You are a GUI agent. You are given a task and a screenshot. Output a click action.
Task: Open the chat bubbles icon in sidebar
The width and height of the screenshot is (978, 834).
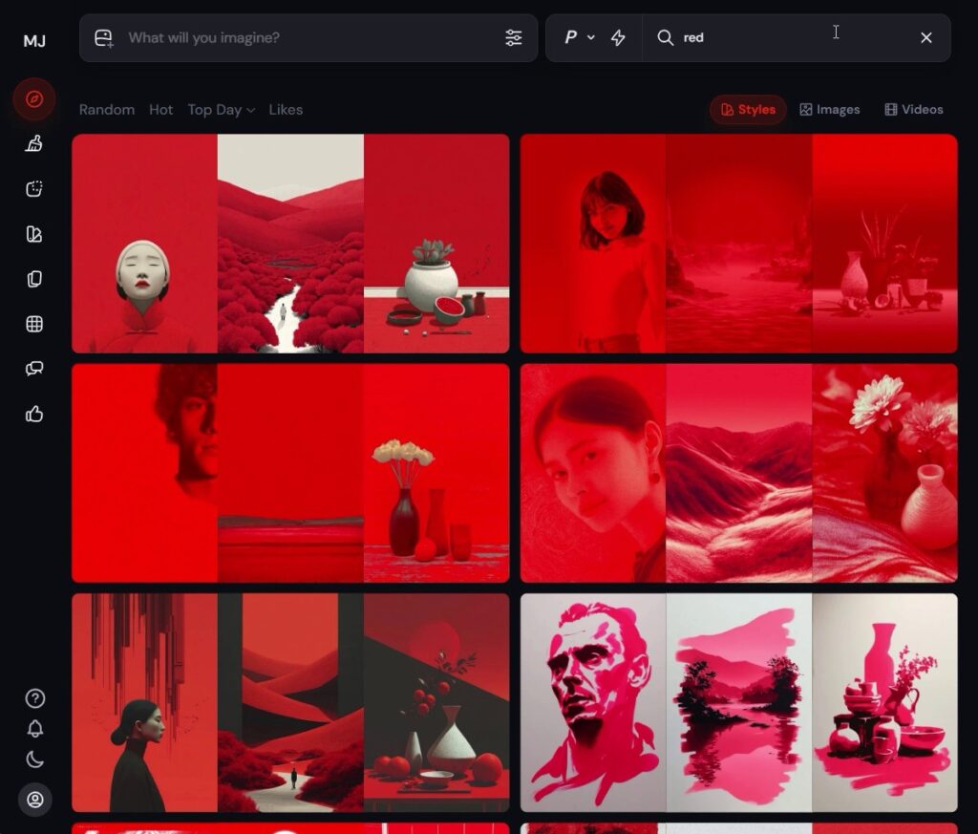34,369
